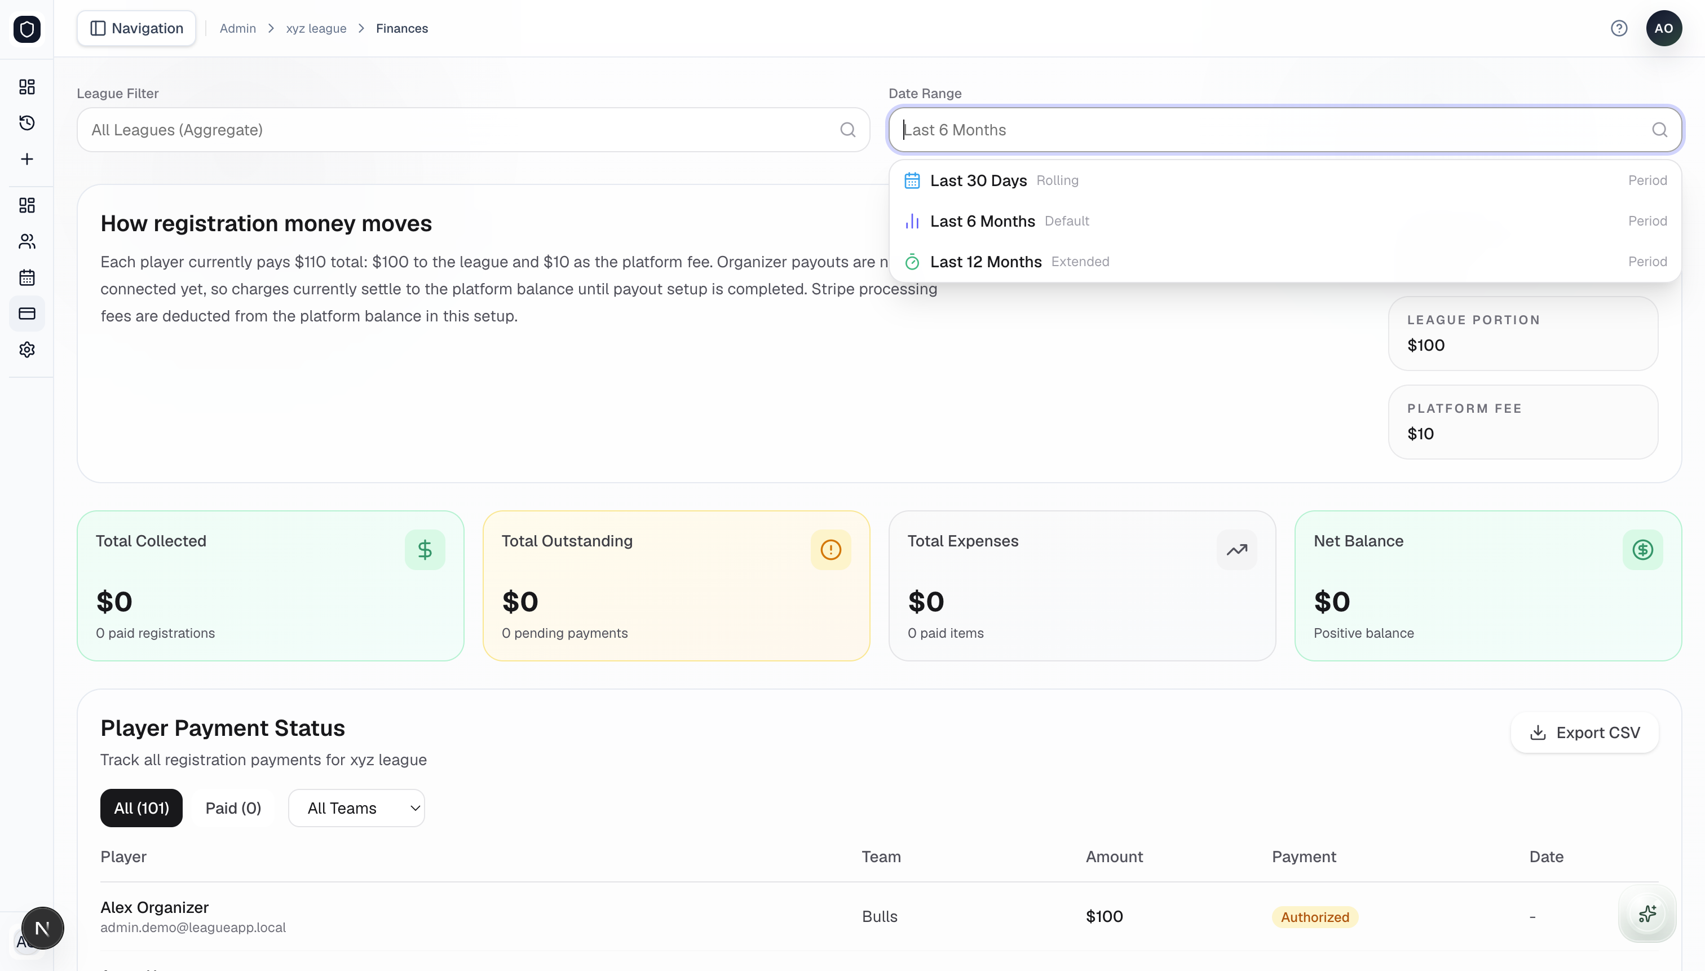The width and height of the screenshot is (1705, 971).
Task: Click the search icon in League Filter
Action: 847,129
